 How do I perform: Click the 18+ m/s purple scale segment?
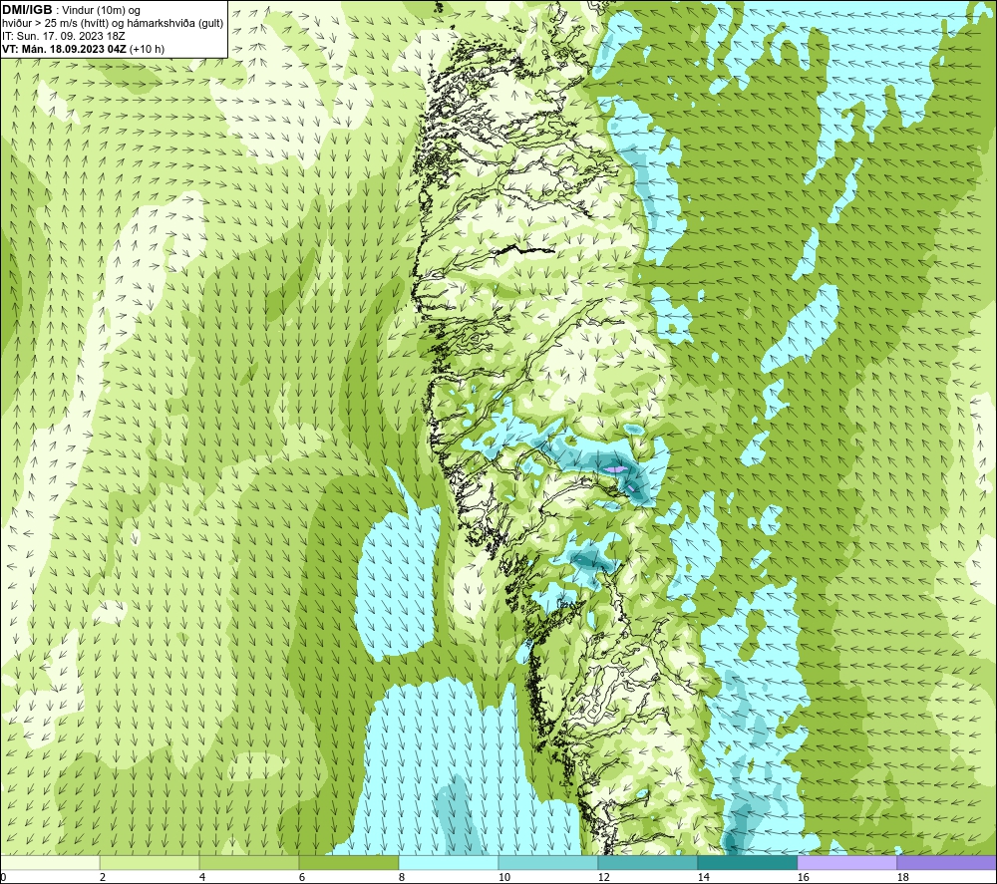(x=947, y=863)
